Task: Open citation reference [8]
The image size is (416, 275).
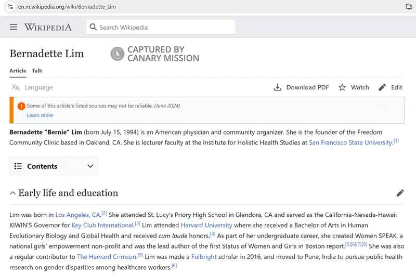Action: pyautogui.click(x=365, y=244)
